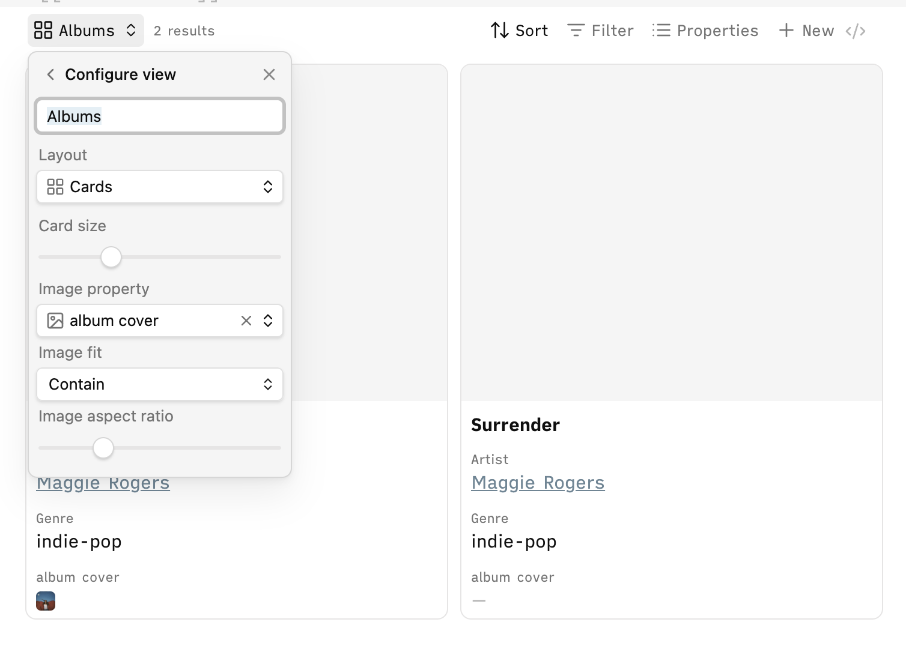Open the Albums view switcher
The height and width of the screenshot is (646, 906).
pyautogui.click(x=86, y=30)
